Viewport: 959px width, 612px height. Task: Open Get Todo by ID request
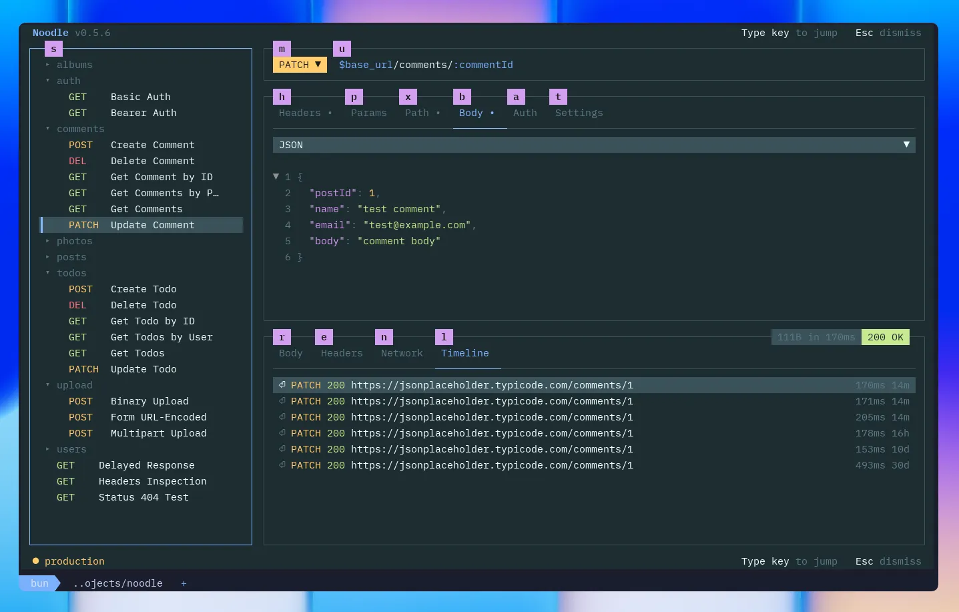pyautogui.click(x=141, y=321)
